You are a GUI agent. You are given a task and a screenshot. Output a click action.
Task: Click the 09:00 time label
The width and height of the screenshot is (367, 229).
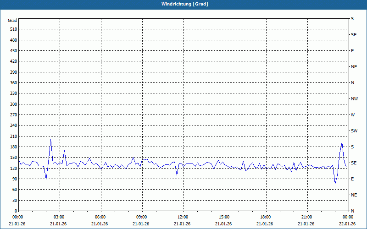pyautogui.click(x=141, y=217)
